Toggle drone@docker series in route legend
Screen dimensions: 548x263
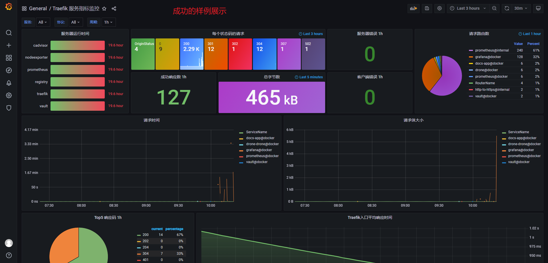(486, 70)
